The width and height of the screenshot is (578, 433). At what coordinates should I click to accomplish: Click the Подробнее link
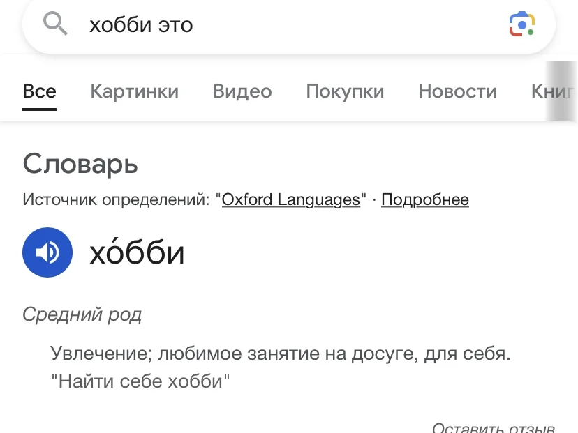coord(425,199)
